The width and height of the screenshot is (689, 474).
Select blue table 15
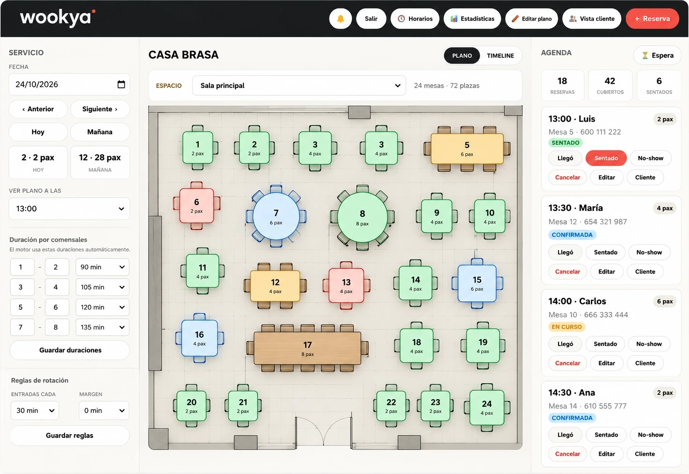[477, 283]
